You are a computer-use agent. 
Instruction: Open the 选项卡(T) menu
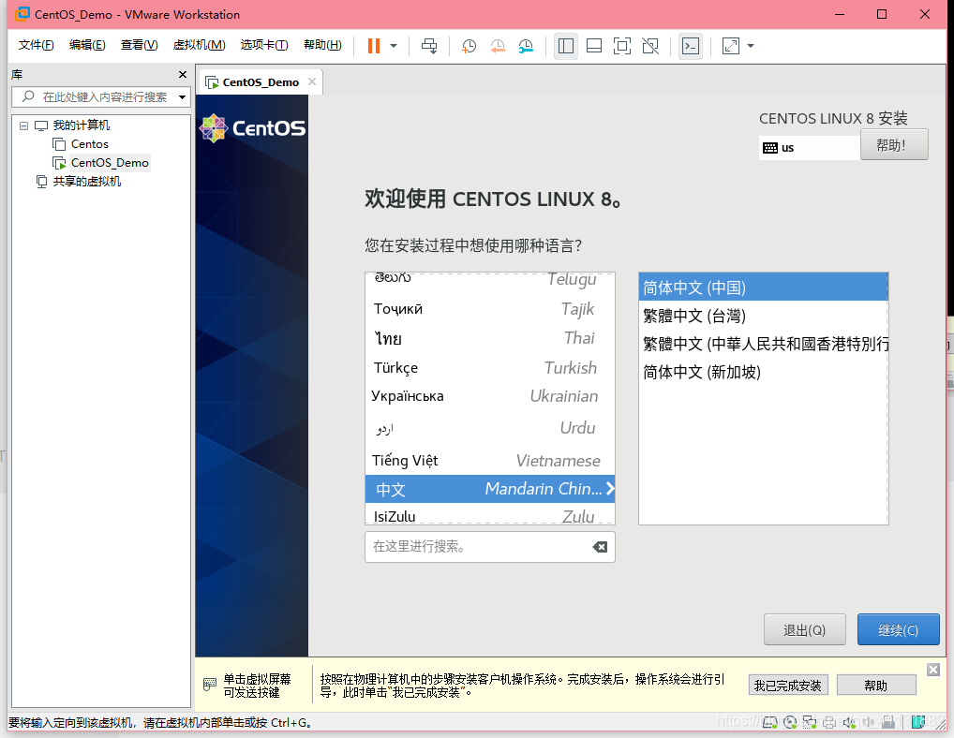coord(264,45)
